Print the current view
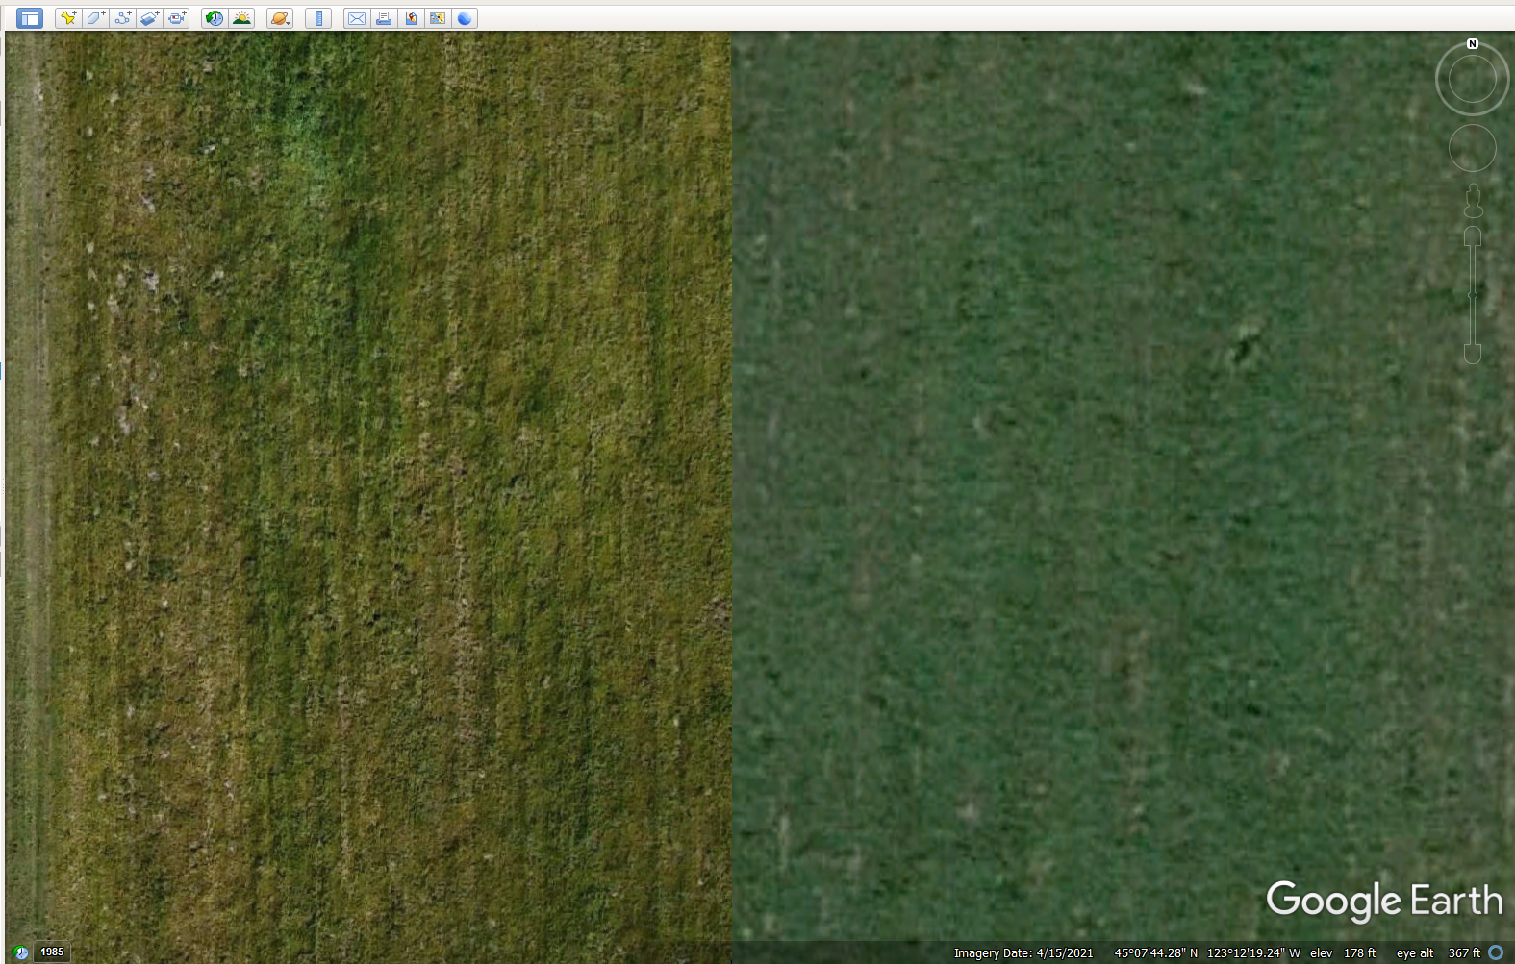Image resolution: width=1515 pixels, height=964 pixels. [384, 18]
